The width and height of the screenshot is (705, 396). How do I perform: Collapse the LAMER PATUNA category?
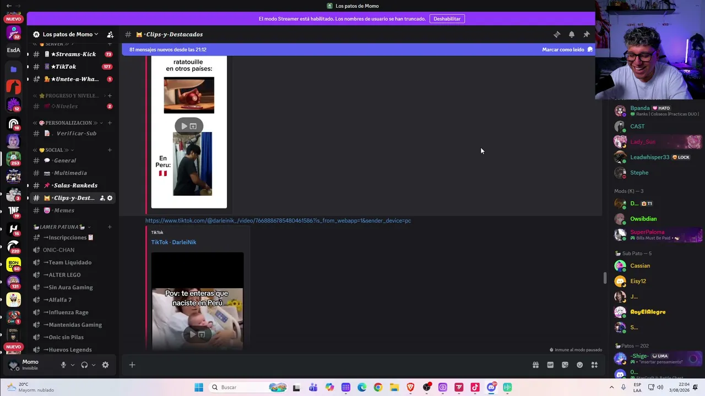[62, 227]
